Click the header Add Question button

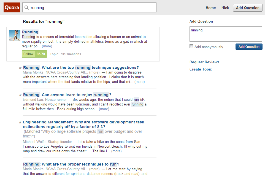[x=248, y=8]
